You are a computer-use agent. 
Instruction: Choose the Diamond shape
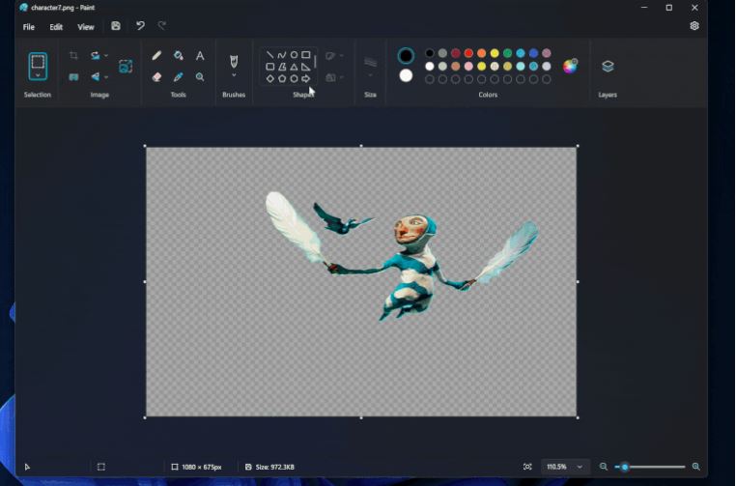tap(269, 78)
